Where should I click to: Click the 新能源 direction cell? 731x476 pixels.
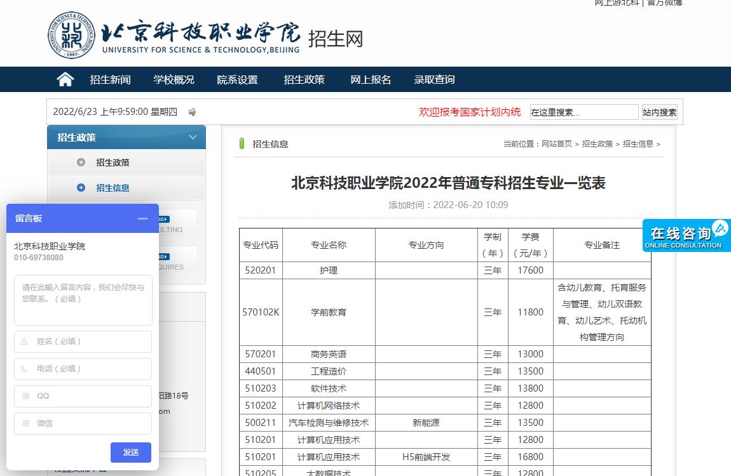coord(426,423)
